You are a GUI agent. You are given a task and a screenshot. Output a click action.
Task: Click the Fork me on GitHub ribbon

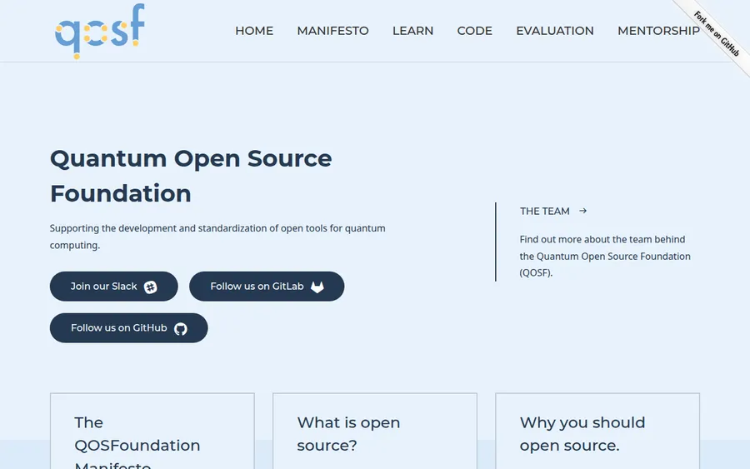pos(717,33)
